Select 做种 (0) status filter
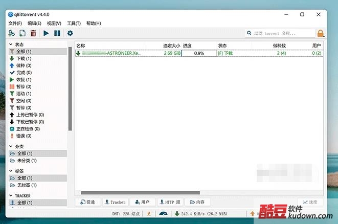Screen dimensions: 338x224 coord(38,65)
